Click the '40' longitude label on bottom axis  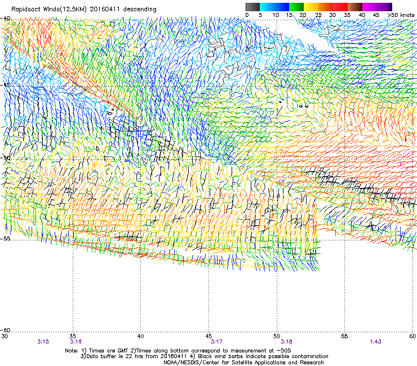pyautogui.click(x=141, y=336)
